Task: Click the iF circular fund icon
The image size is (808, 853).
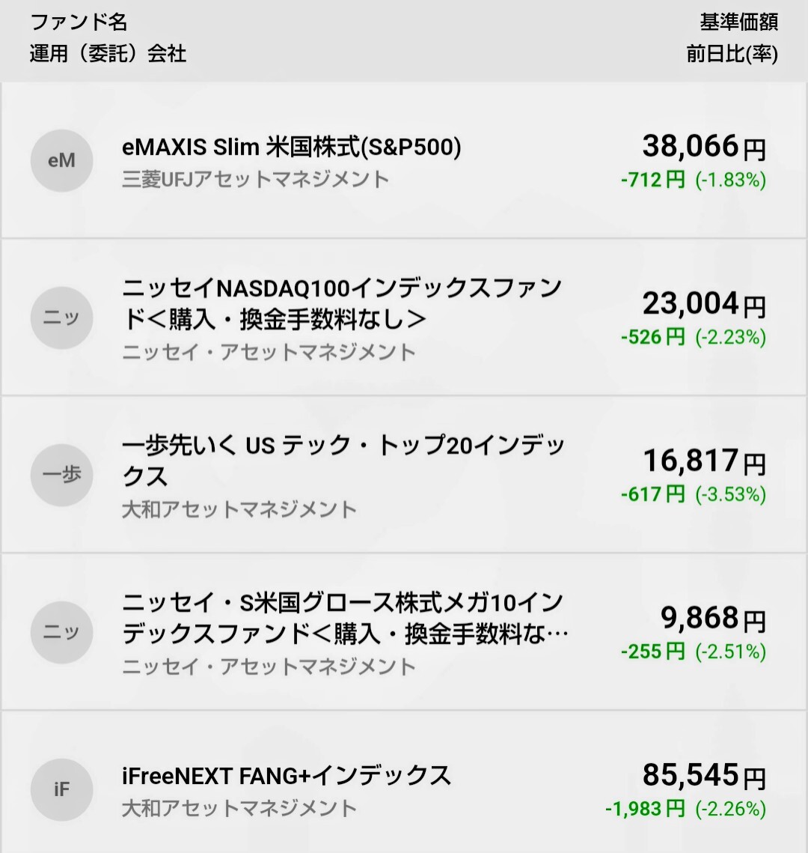Action: coord(61,789)
